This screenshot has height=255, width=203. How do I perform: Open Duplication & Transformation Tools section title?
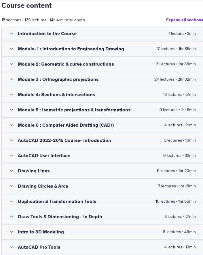click(57, 201)
